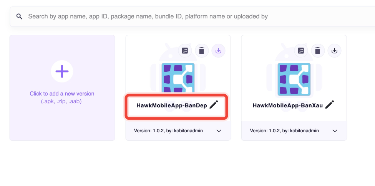
Task: Expand version chevron on HawkMobileApp-BanDep card
Action: (219, 131)
